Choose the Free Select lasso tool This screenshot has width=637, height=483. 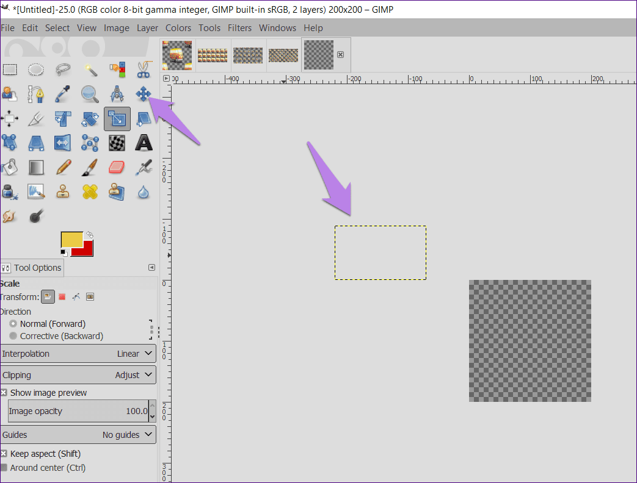[x=63, y=70]
